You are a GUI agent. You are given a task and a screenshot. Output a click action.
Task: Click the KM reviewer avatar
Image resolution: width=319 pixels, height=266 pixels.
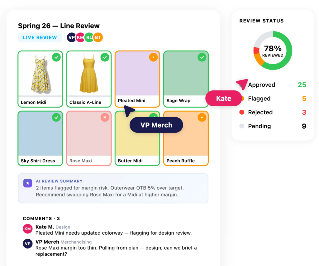(80, 37)
